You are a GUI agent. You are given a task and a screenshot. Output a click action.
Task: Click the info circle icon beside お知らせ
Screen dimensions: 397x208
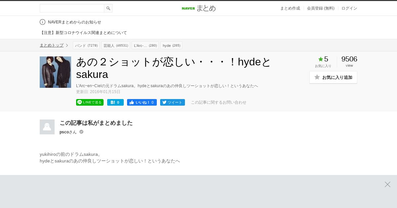42,22
